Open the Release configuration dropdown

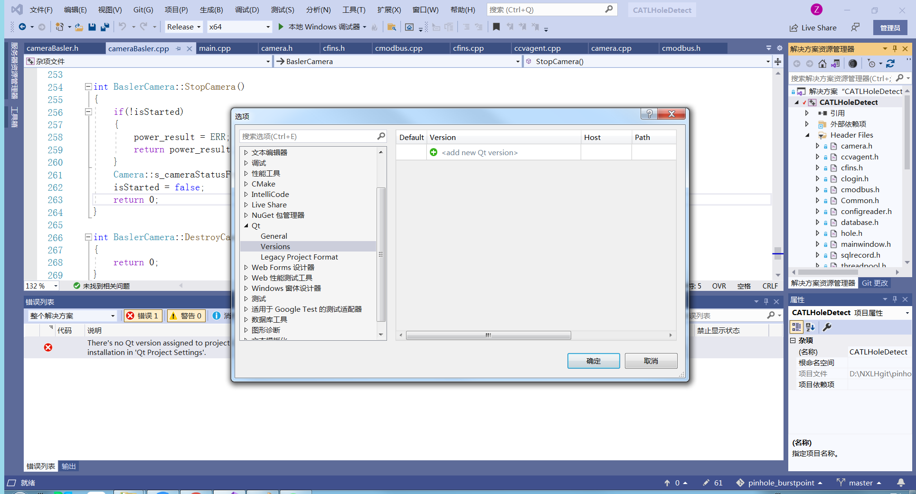point(183,27)
